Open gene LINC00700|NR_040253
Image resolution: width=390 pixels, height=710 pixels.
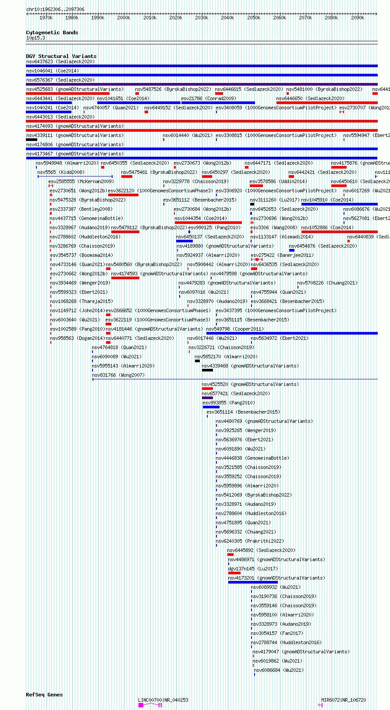[x=163, y=700]
